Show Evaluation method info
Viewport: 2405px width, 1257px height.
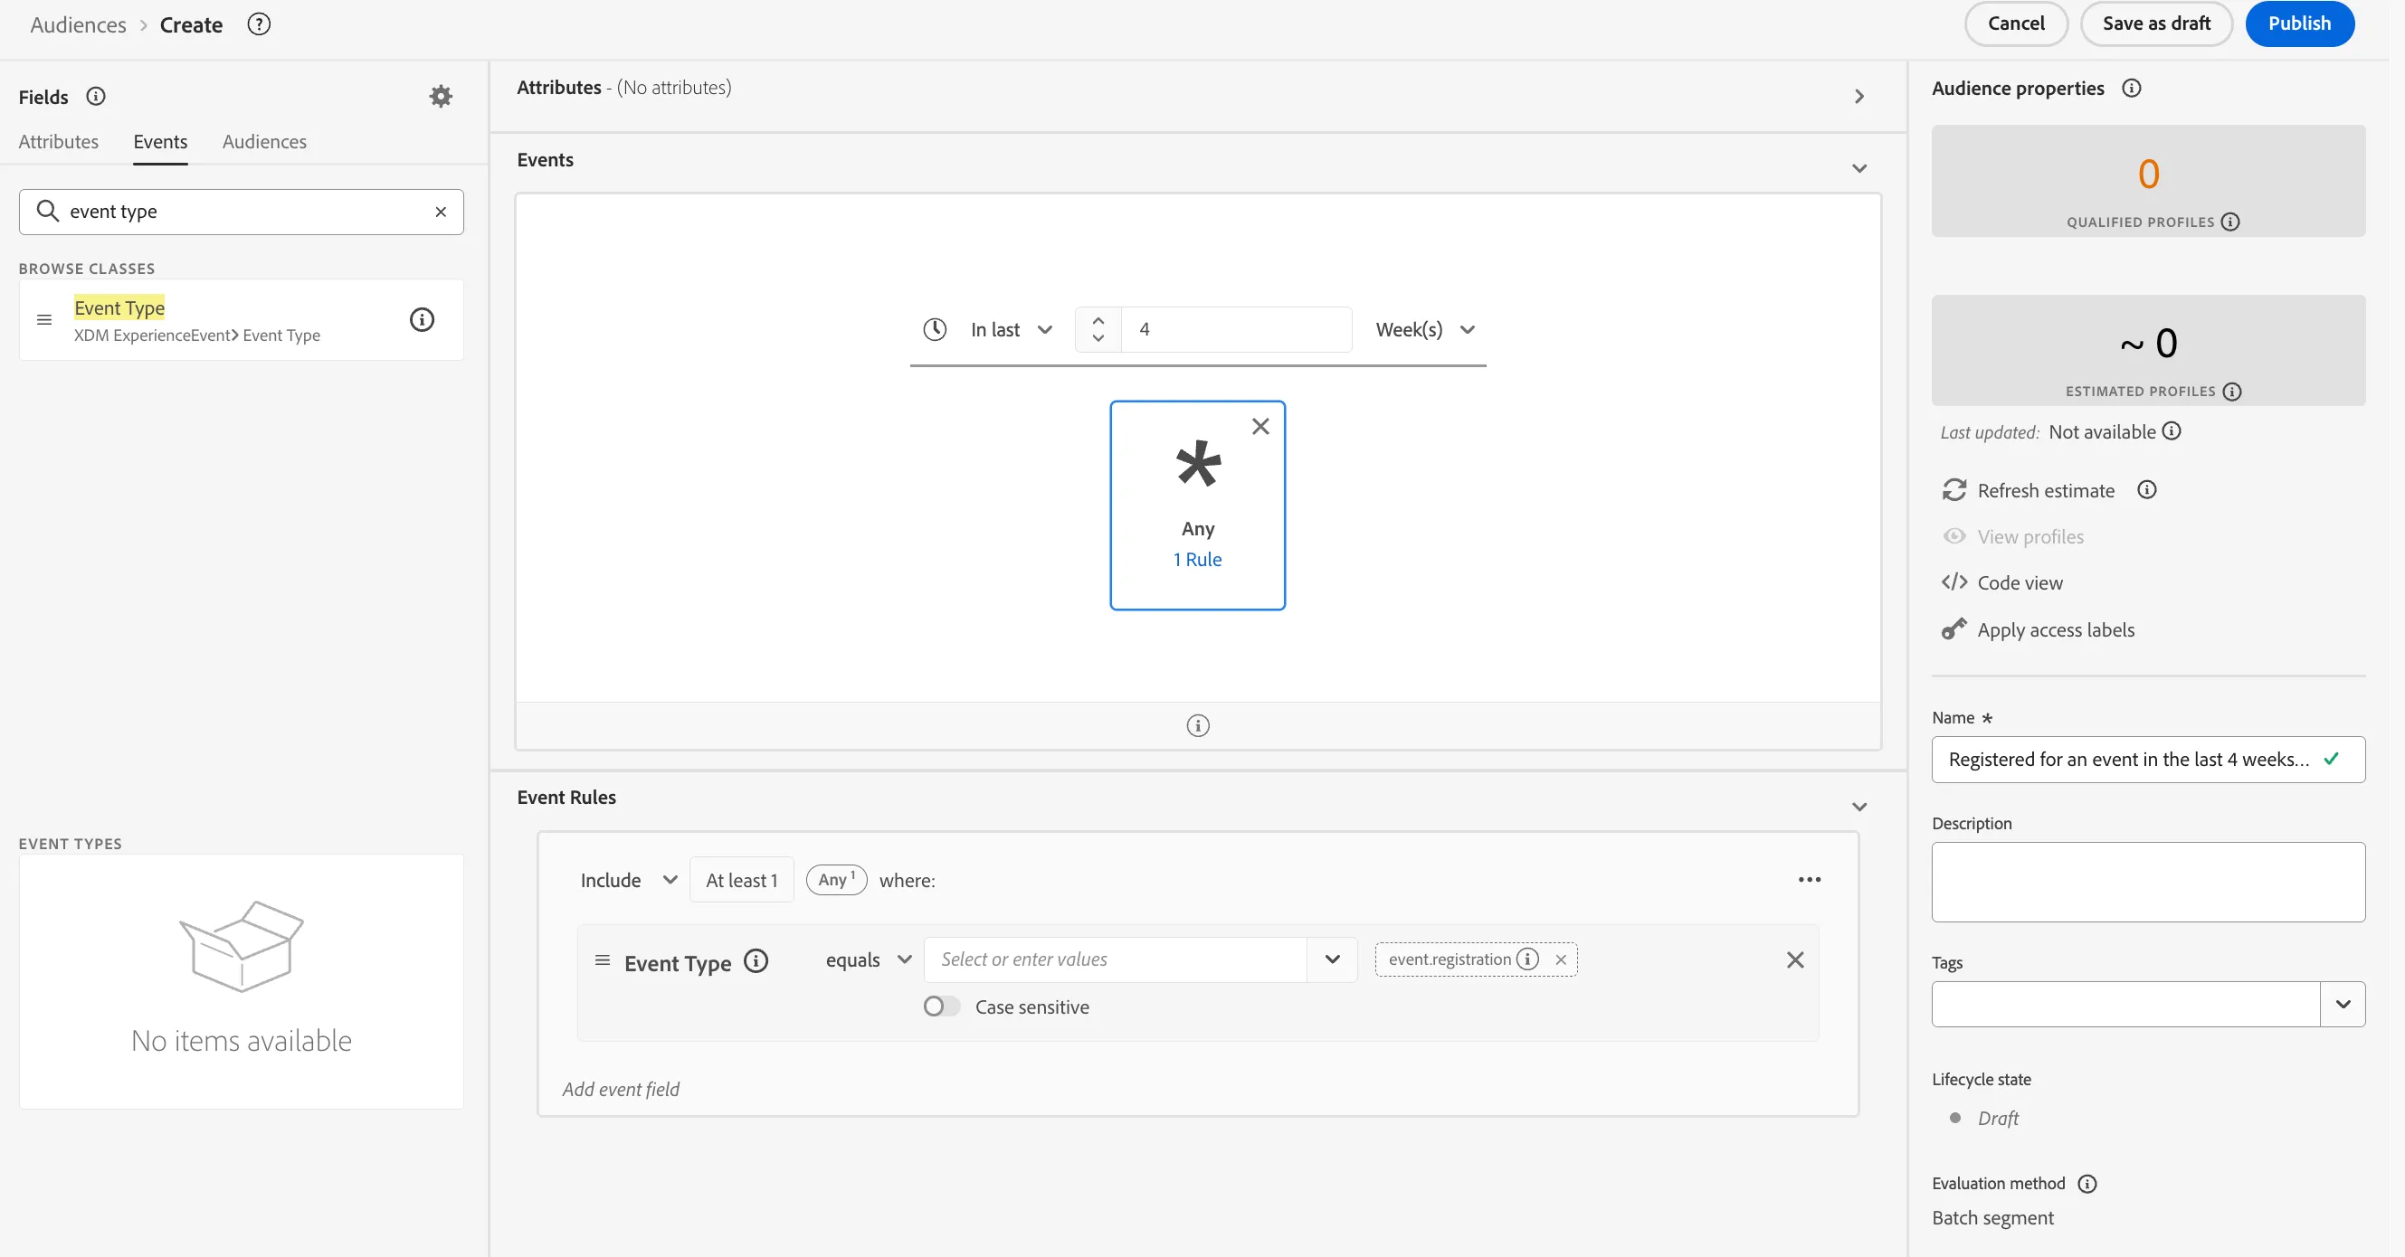(2087, 1185)
